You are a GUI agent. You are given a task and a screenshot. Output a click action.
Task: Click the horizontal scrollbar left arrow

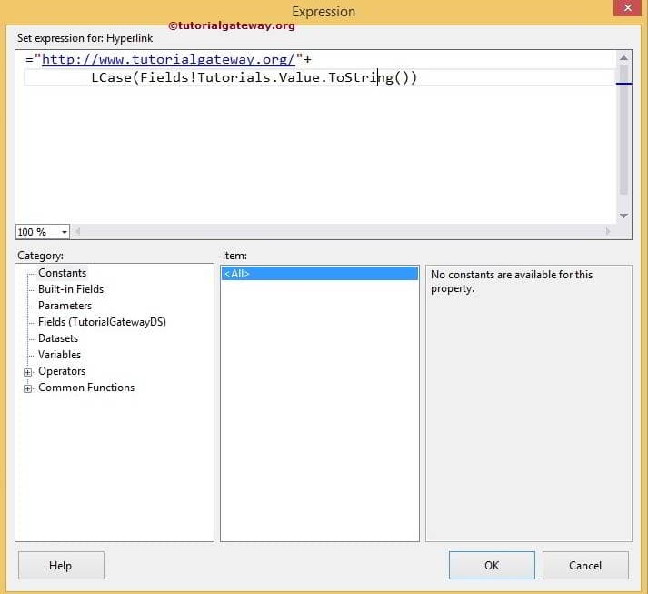(77, 231)
